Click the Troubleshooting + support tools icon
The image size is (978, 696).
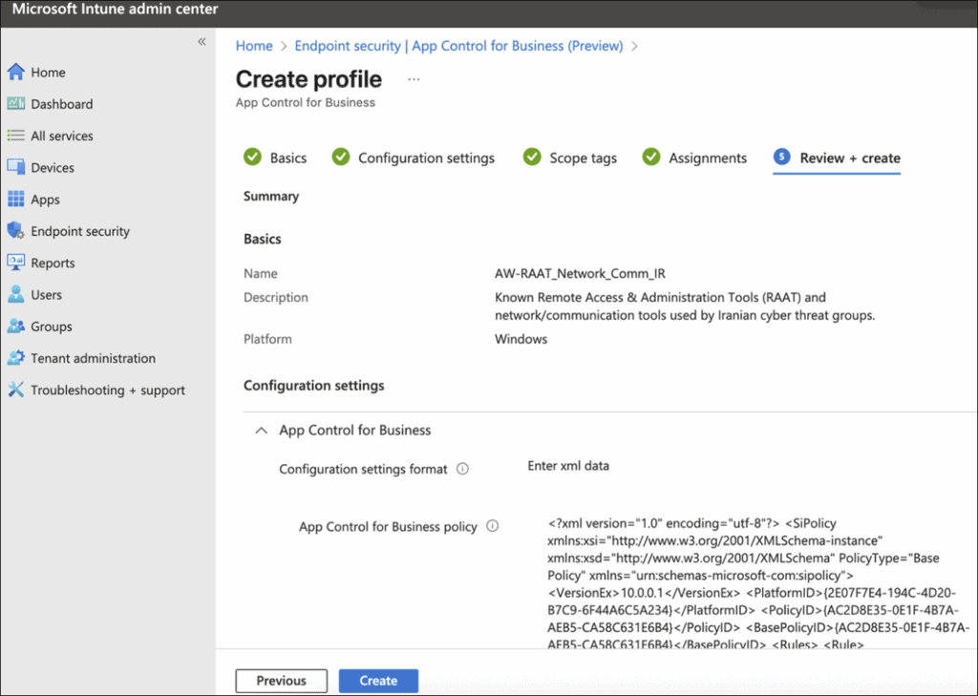[x=16, y=390]
